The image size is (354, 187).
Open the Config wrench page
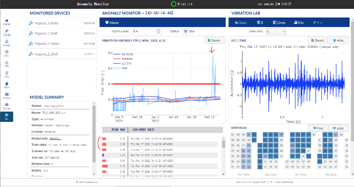tap(7, 33)
